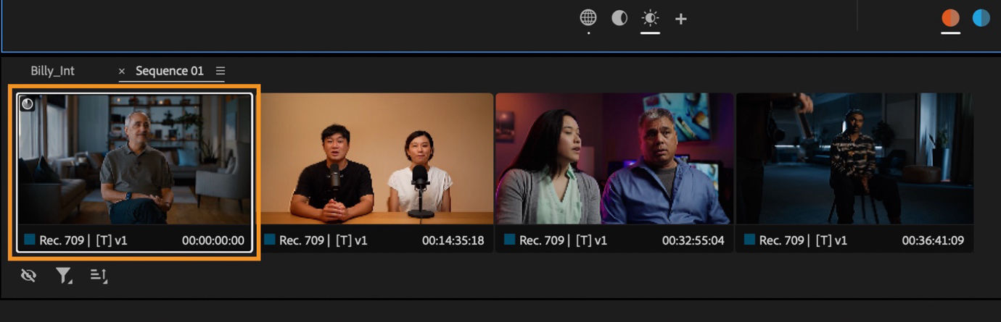Close the Sequence 01 tab
This screenshot has height=322, width=1001.
coord(122,71)
